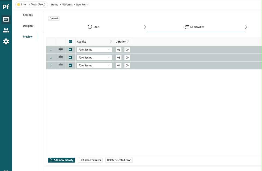
Task: Toggle the select-all checkbox in table header
Action: point(70,41)
